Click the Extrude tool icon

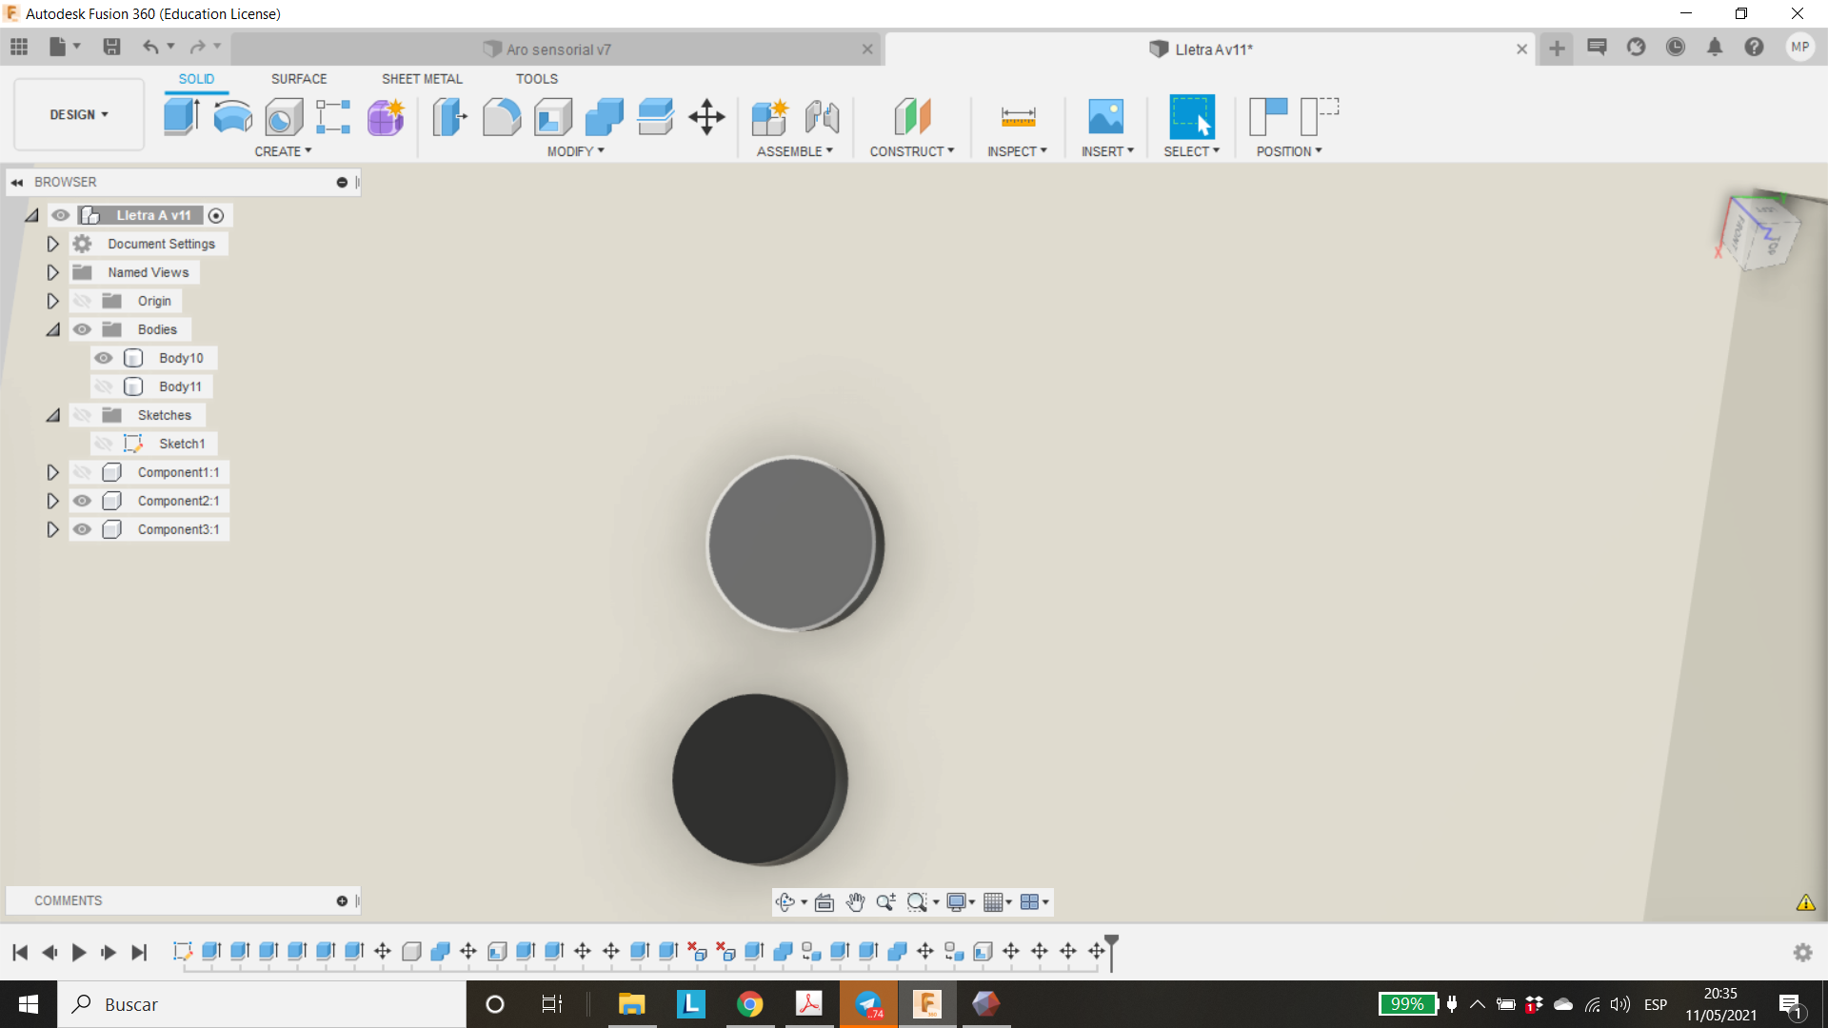click(181, 117)
